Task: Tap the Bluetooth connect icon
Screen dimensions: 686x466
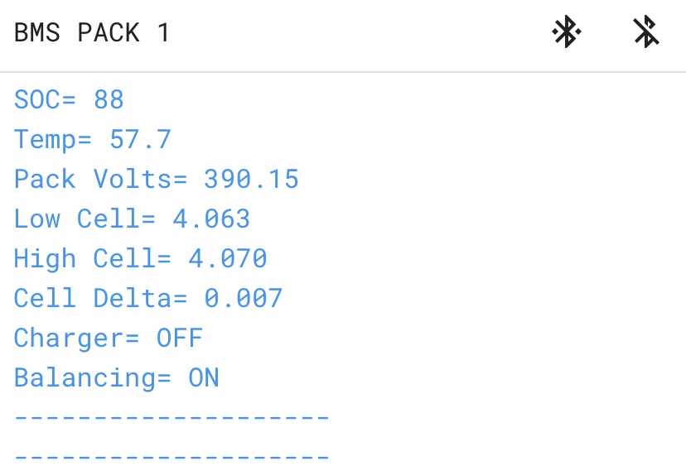Action: click(566, 33)
